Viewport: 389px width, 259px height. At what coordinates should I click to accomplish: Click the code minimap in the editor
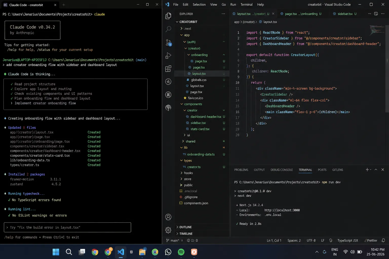pos(377,30)
